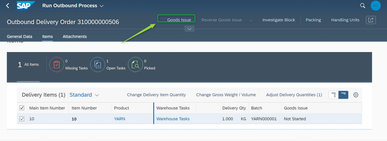
Task: Filter by Missing Tasks icon
Action: pyautogui.click(x=57, y=65)
